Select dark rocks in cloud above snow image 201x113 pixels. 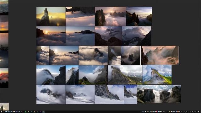51,94
